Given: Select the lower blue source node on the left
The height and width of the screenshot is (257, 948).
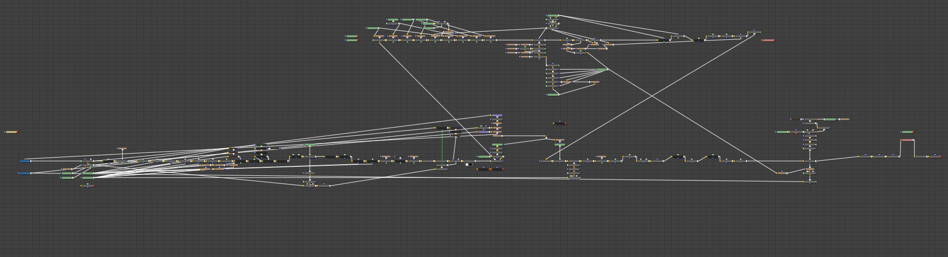Looking at the screenshot, I should [25, 173].
